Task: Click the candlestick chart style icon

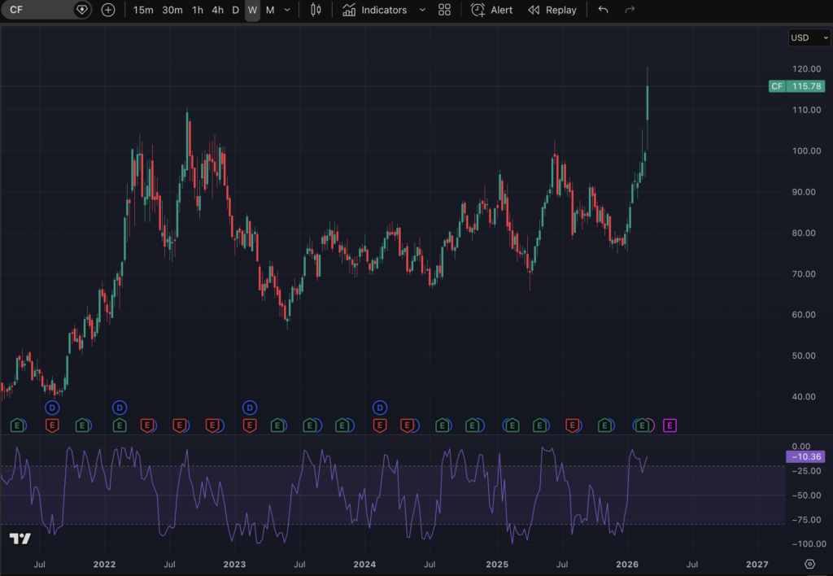Action: pyautogui.click(x=316, y=10)
